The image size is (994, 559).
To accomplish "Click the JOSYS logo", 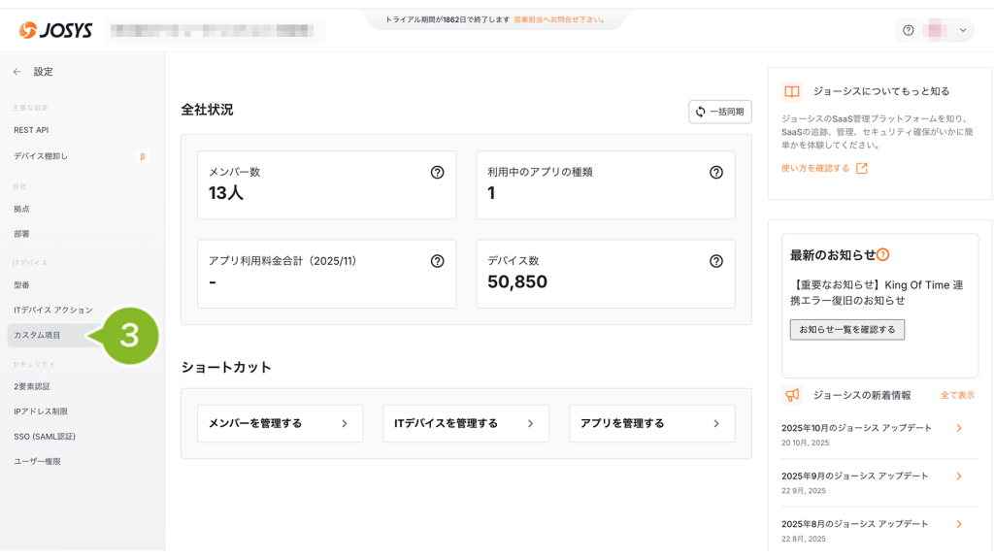I will (56, 30).
